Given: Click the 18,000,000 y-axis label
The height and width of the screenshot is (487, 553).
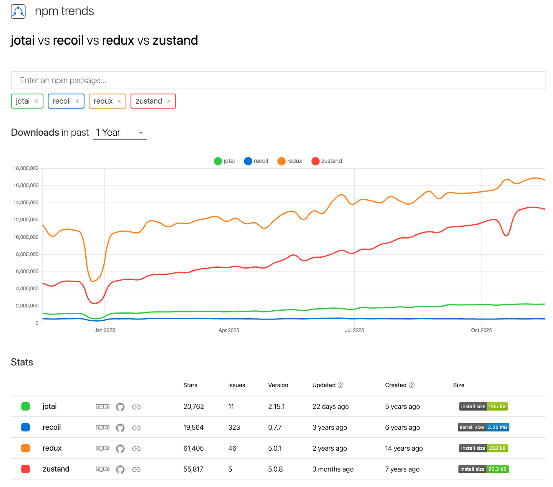Looking at the screenshot, I should [x=26, y=168].
